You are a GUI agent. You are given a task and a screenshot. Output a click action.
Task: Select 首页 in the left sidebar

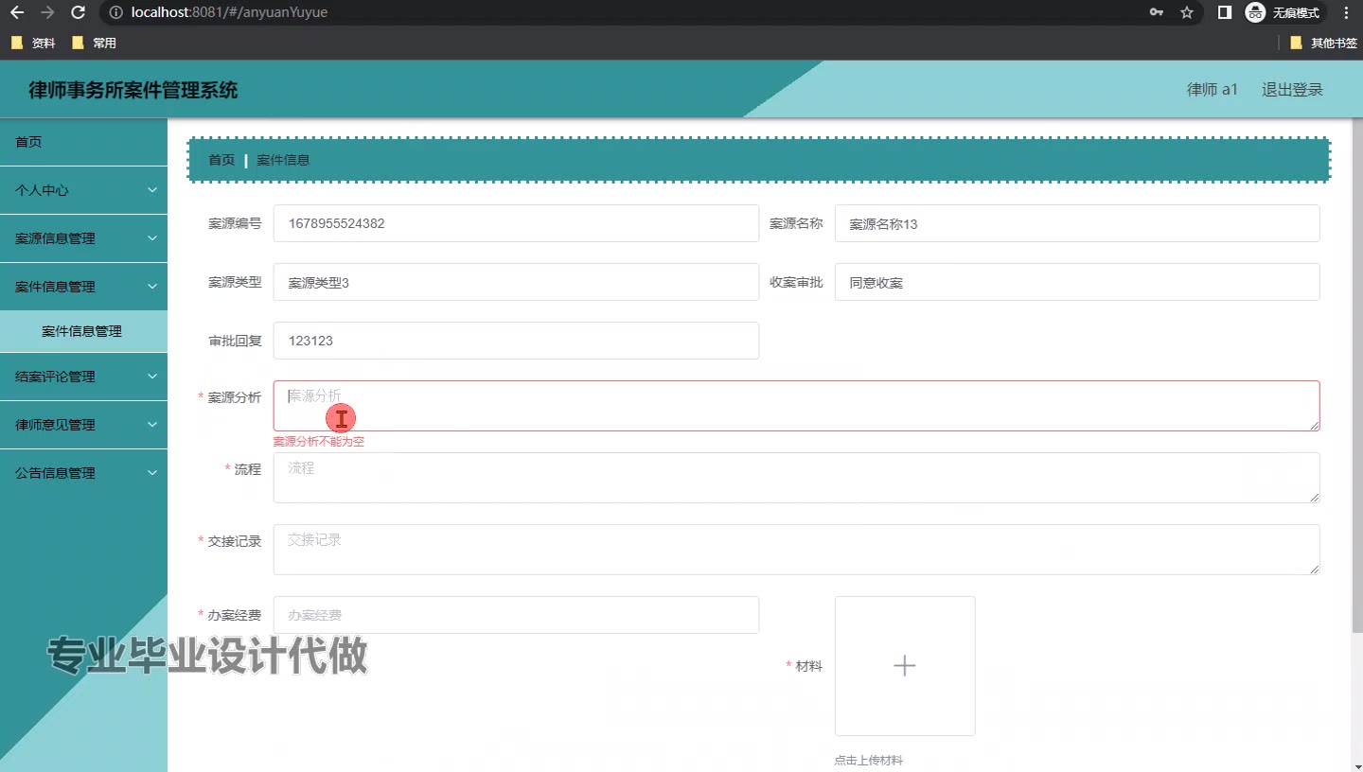(x=28, y=142)
